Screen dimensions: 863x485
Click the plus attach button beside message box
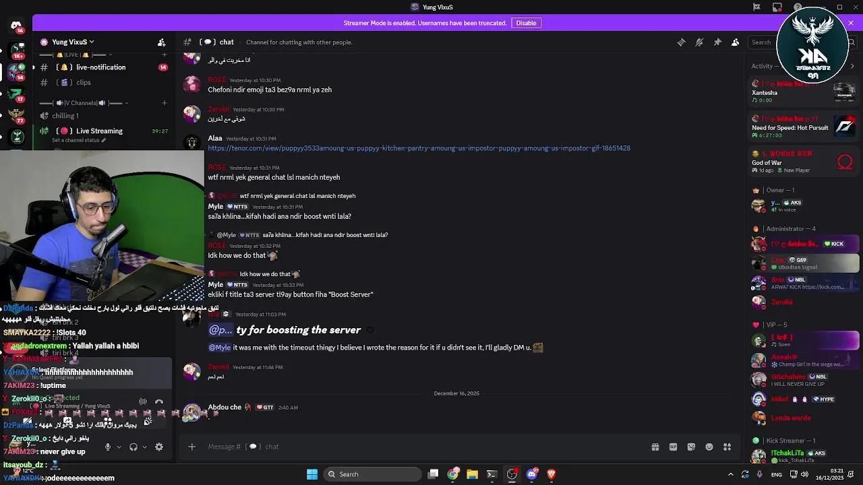click(x=191, y=447)
